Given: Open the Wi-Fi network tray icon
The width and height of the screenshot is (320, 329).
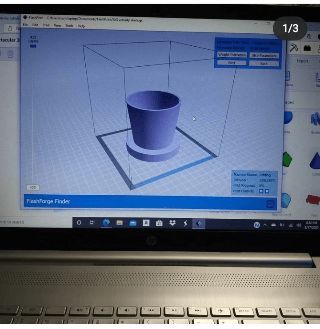Looking at the screenshot, I should [x=291, y=225].
